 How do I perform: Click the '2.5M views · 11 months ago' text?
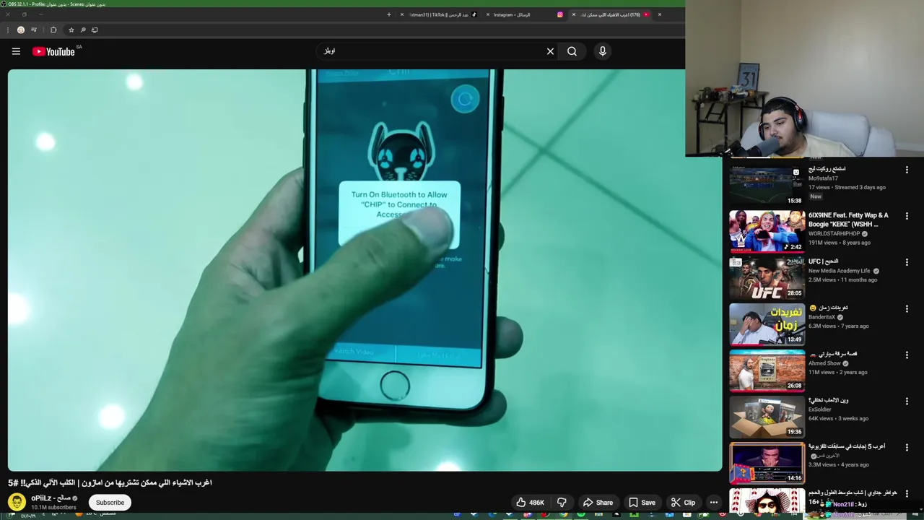click(x=842, y=279)
